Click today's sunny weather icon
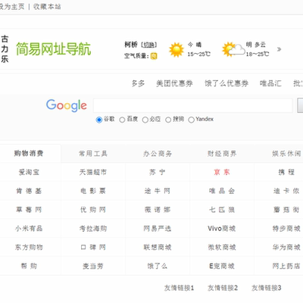The height and width of the screenshot is (303, 303). pyautogui.click(x=176, y=50)
